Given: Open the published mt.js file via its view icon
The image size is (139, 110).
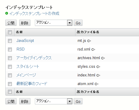Looking at the screenshot, I should [x=89, y=41].
